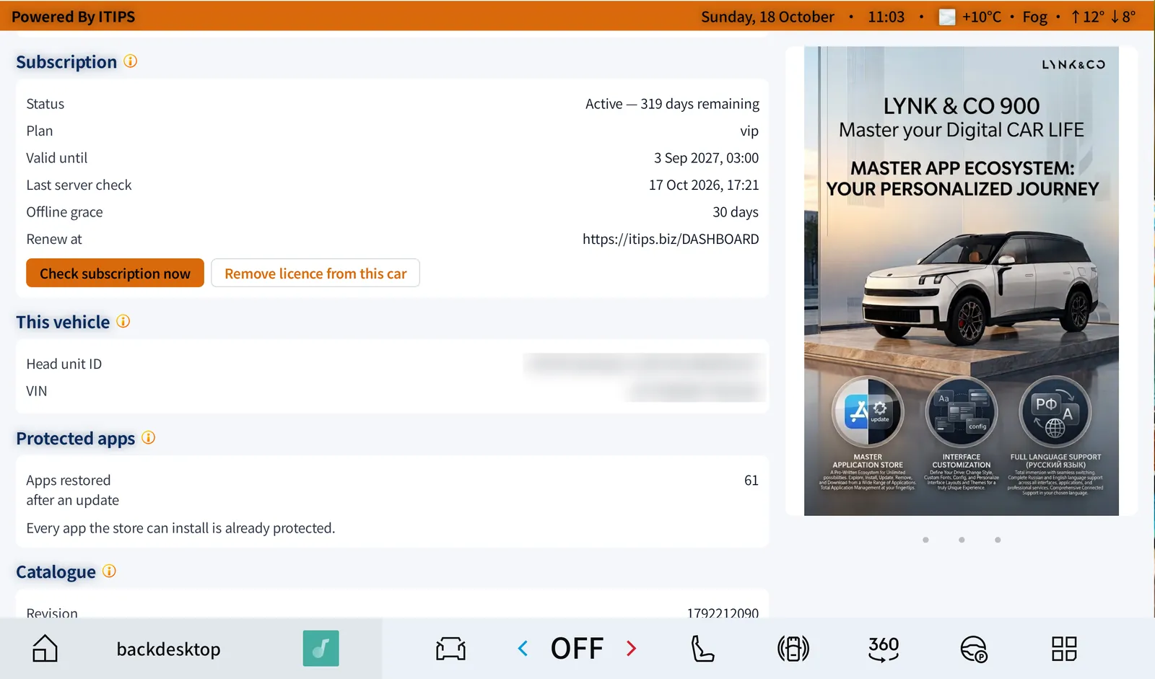Select the third carousel dot

(x=998, y=540)
